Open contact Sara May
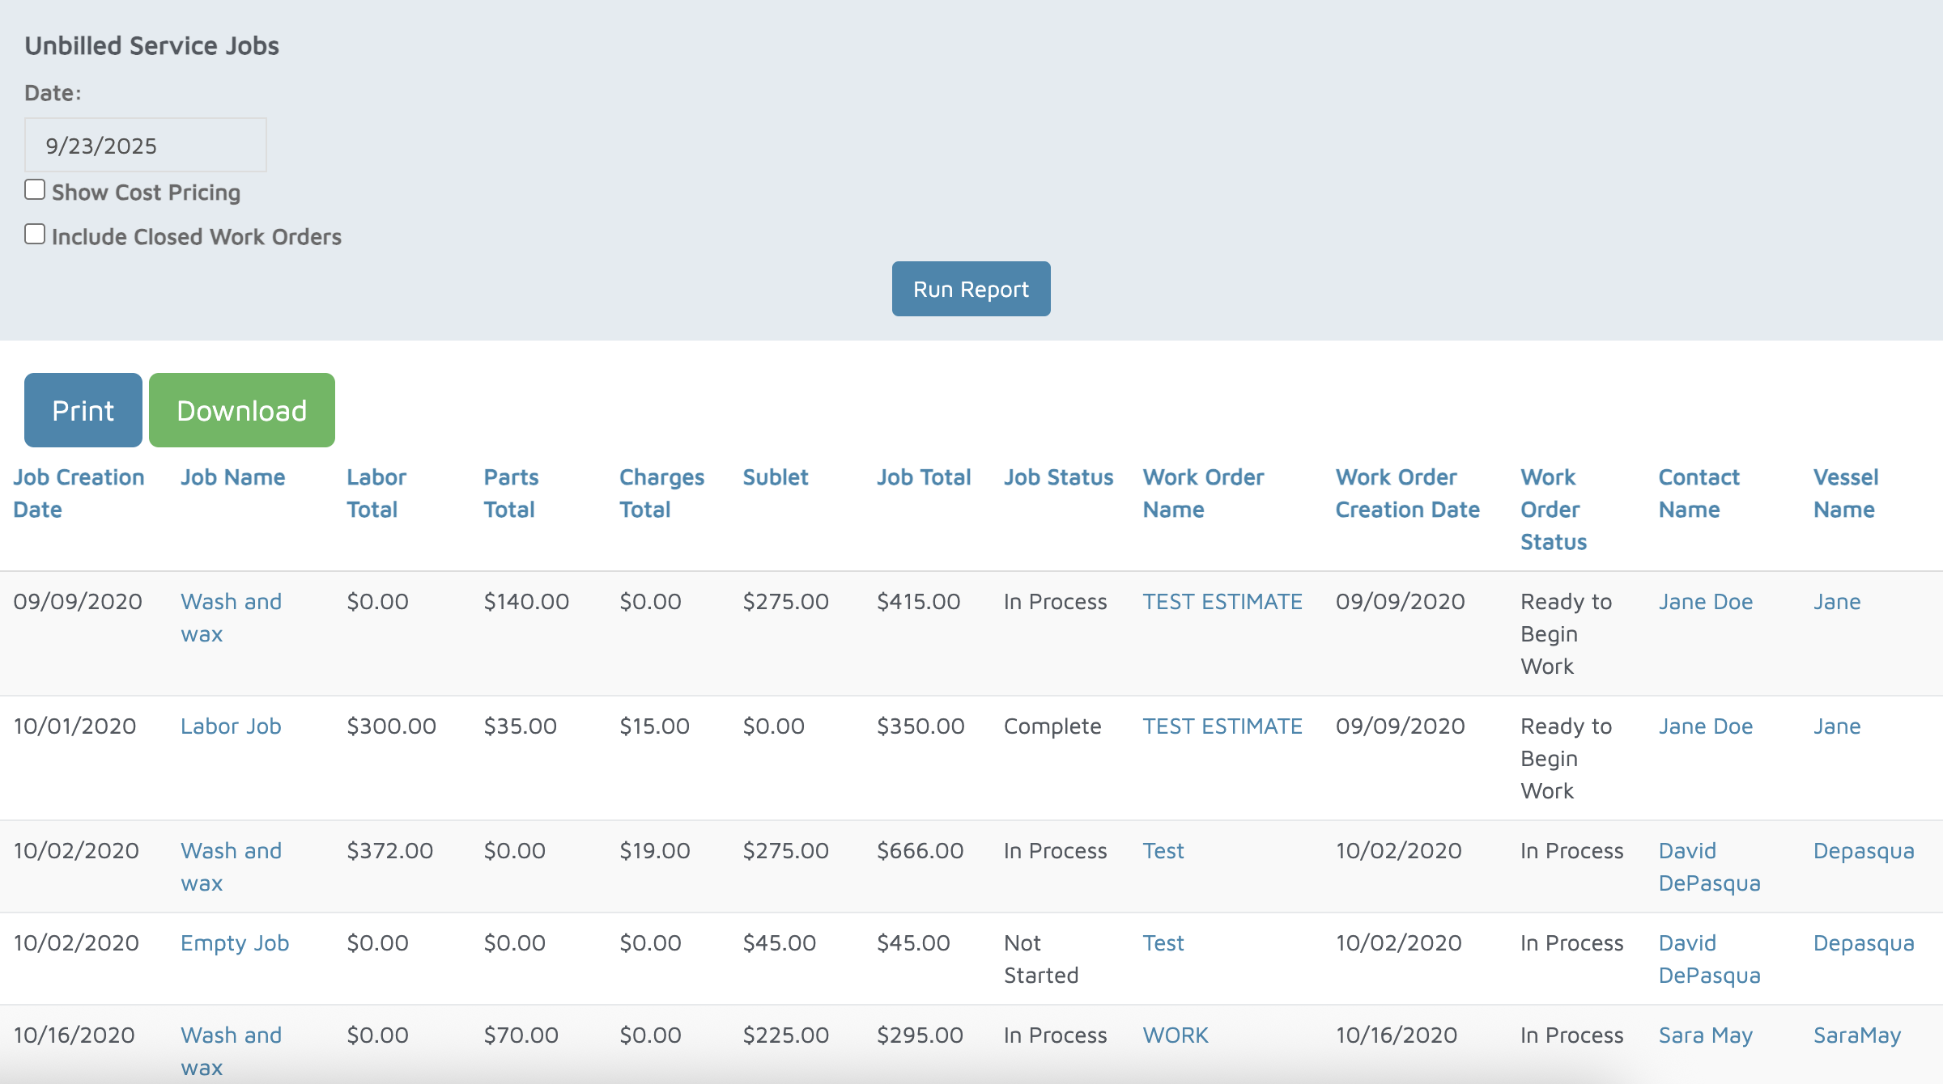 [1705, 1035]
